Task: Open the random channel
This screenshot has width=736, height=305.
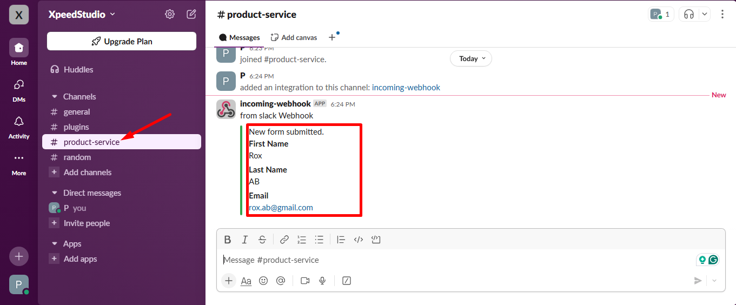Action: click(122, 157)
